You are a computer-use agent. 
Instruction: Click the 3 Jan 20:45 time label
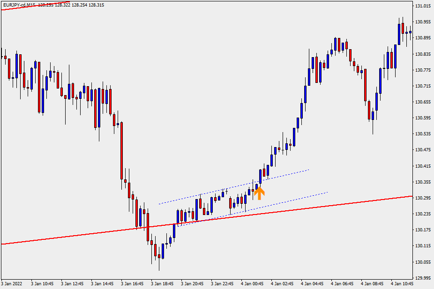[193, 284]
